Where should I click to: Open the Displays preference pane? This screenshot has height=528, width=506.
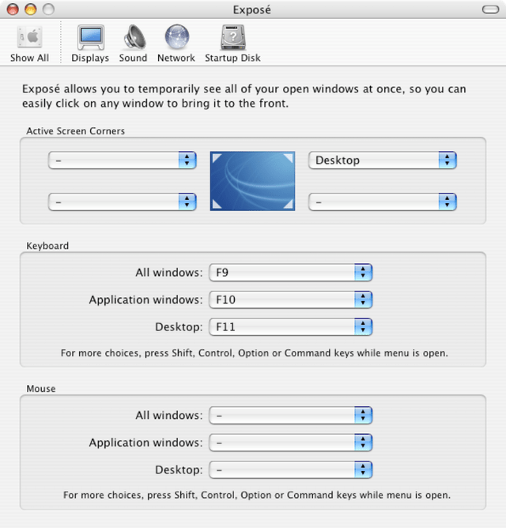(90, 43)
